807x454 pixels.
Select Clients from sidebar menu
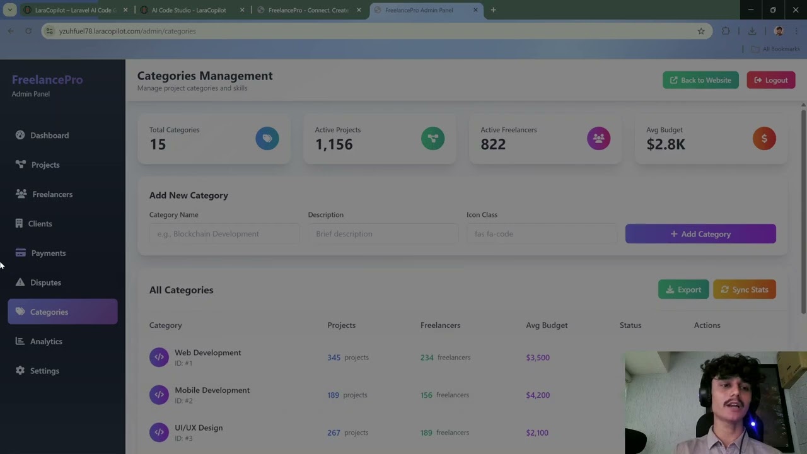point(62,223)
